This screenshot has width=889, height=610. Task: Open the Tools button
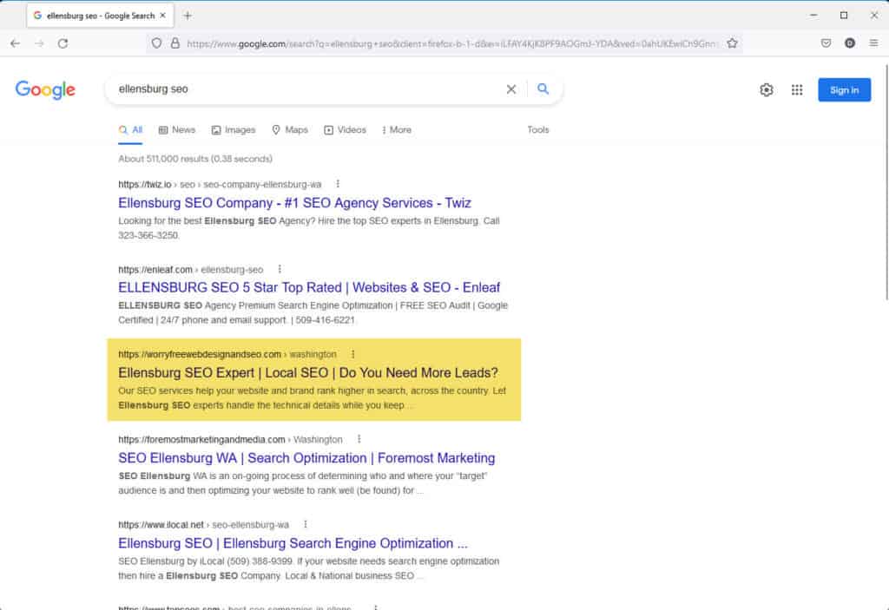pyautogui.click(x=538, y=130)
